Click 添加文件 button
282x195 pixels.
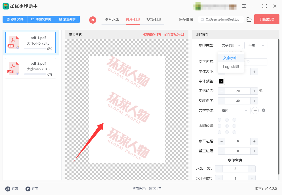click(x=15, y=19)
